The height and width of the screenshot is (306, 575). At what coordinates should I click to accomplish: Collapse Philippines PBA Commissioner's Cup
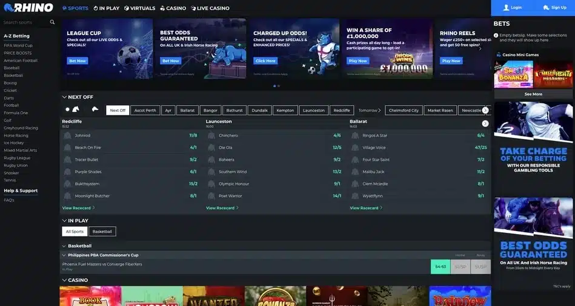click(64, 255)
